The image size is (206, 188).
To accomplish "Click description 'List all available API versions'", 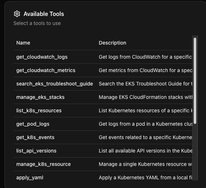I will [132, 151].
